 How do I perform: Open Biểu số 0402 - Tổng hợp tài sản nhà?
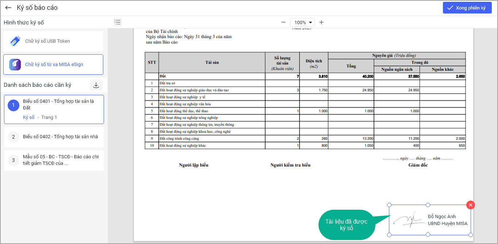click(x=60, y=137)
